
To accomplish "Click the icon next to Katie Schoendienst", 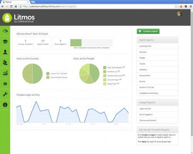I will (124, 67).
